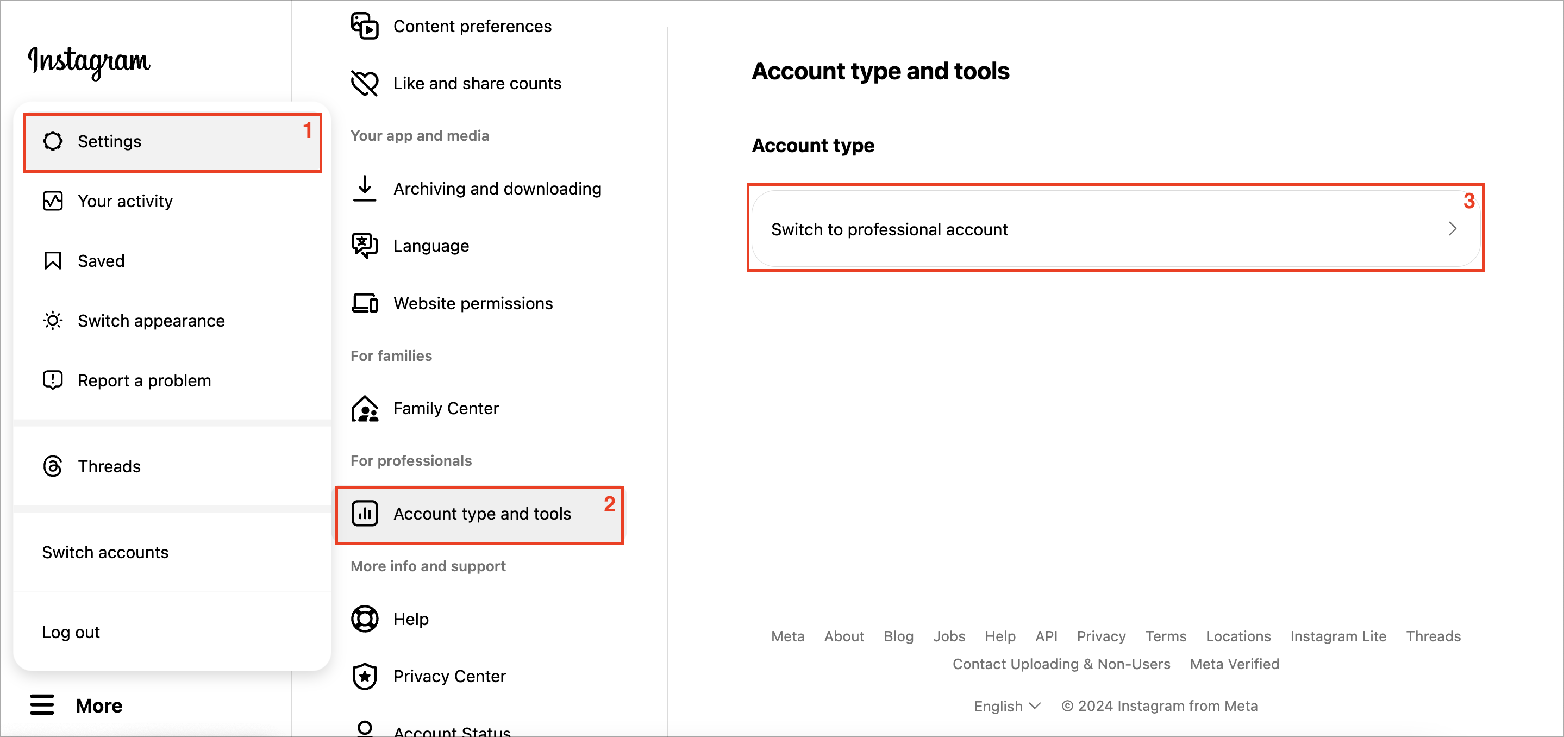Open Like and share counts settings
This screenshot has width=1564, height=737.
(x=480, y=83)
